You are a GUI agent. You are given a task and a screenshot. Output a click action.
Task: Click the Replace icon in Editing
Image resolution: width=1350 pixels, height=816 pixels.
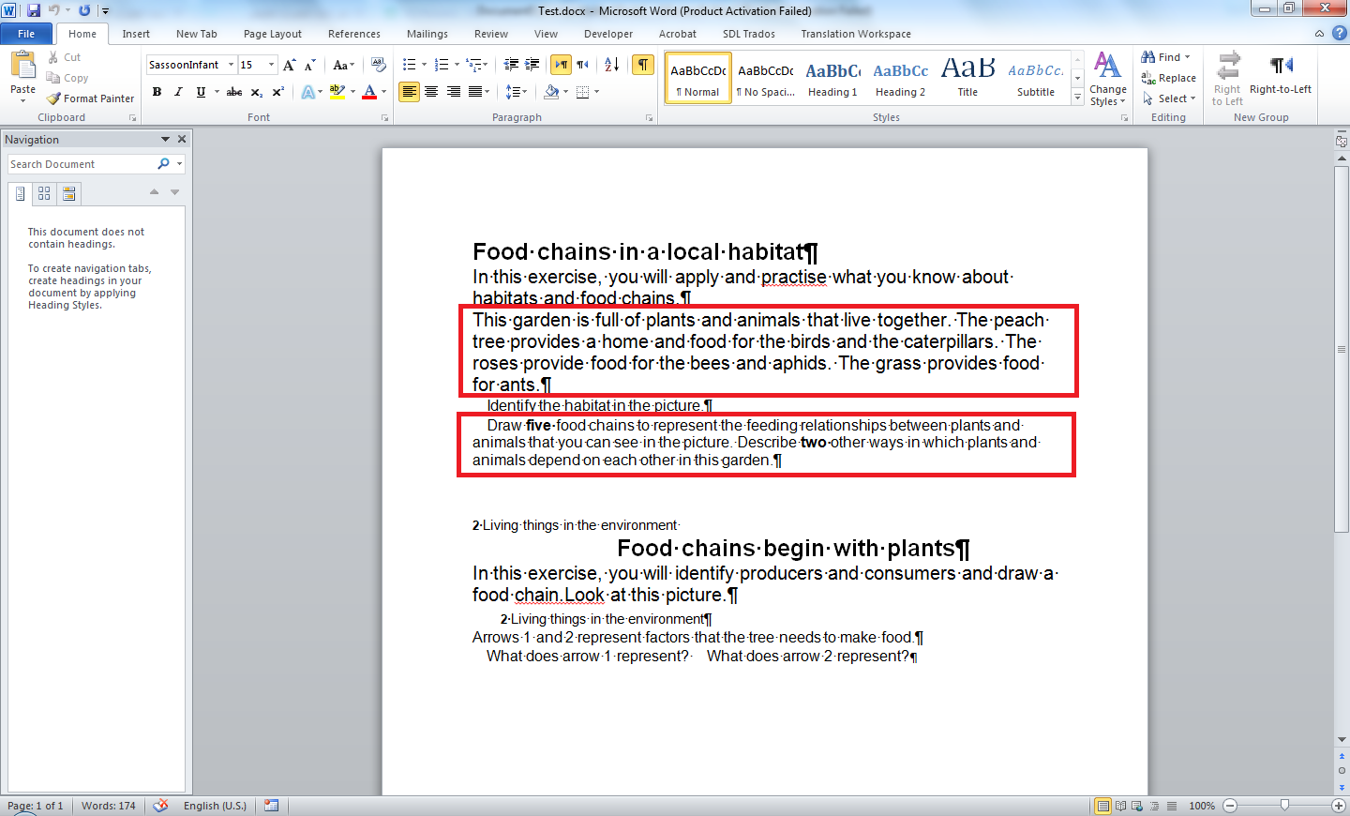pyautogui.click(x=1148, y=78)
